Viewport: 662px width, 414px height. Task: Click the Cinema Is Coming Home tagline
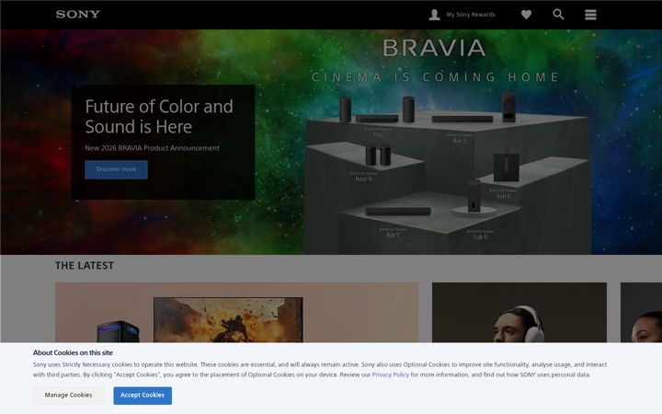435,77
